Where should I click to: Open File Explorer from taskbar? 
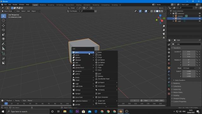tap(65, 111)
